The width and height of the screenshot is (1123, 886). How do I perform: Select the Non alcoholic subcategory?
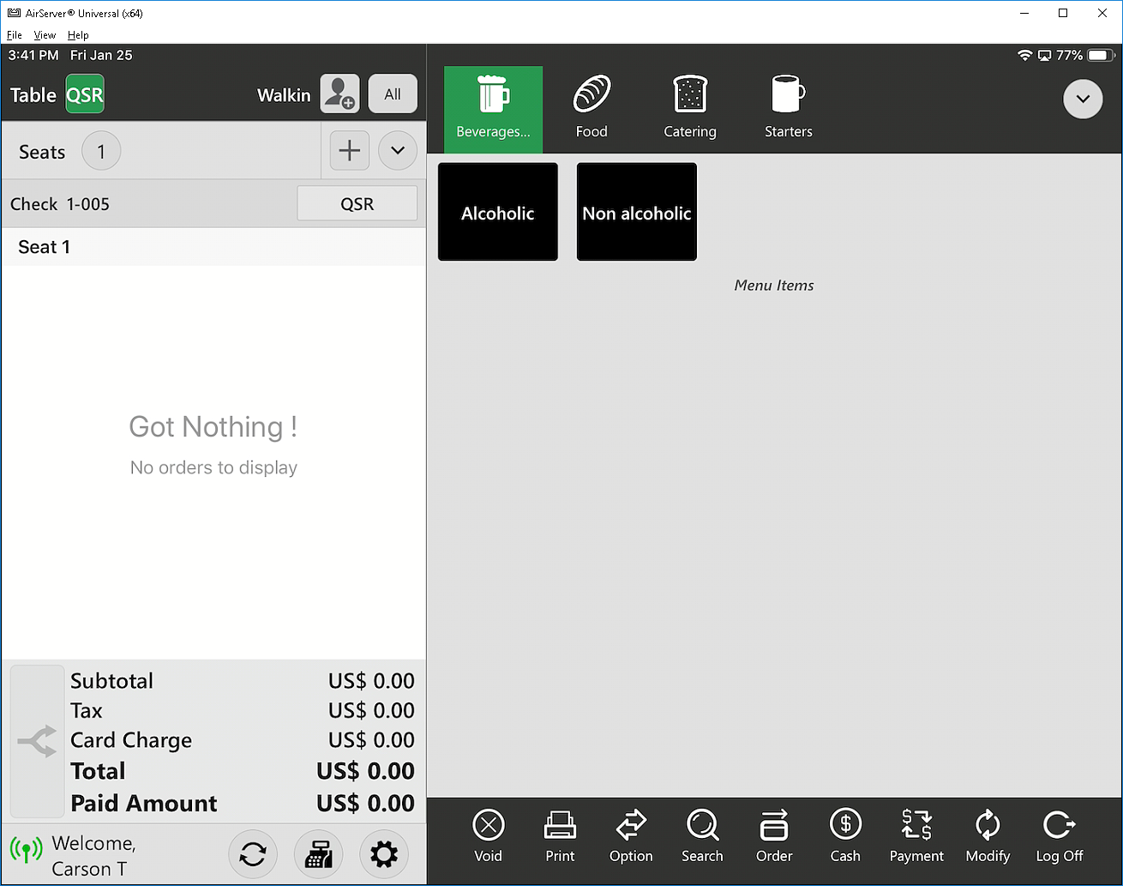(637, 213)
